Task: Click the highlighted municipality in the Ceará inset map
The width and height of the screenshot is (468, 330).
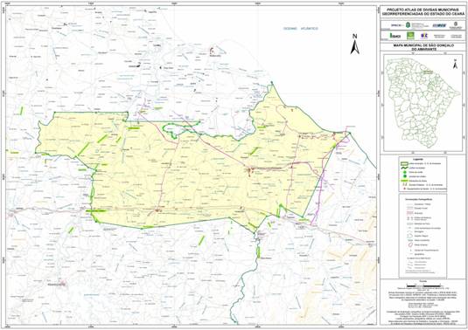Action: click(428, 72)
